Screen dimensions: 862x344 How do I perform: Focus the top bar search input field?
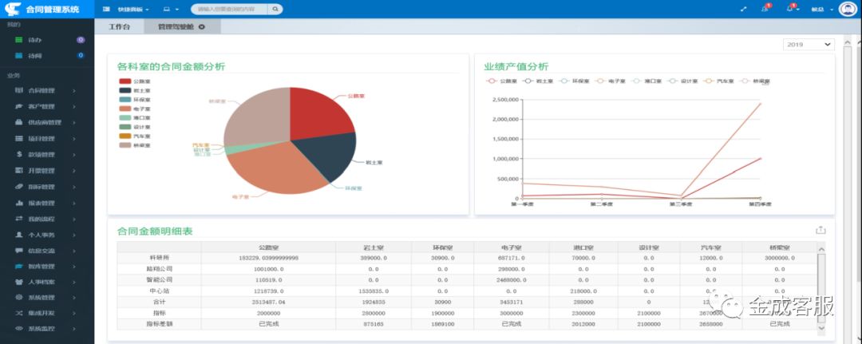coord(230,10)
